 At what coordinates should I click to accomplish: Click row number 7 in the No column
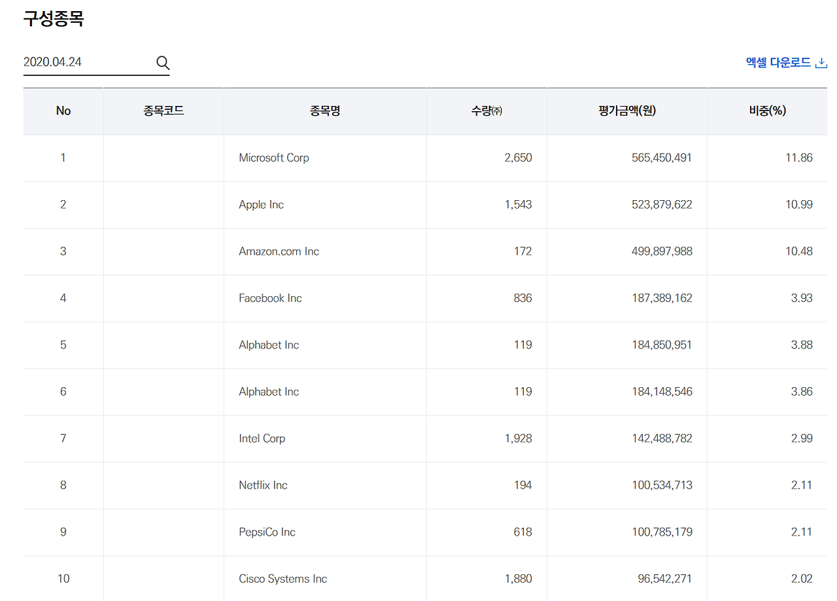point(63,438)
